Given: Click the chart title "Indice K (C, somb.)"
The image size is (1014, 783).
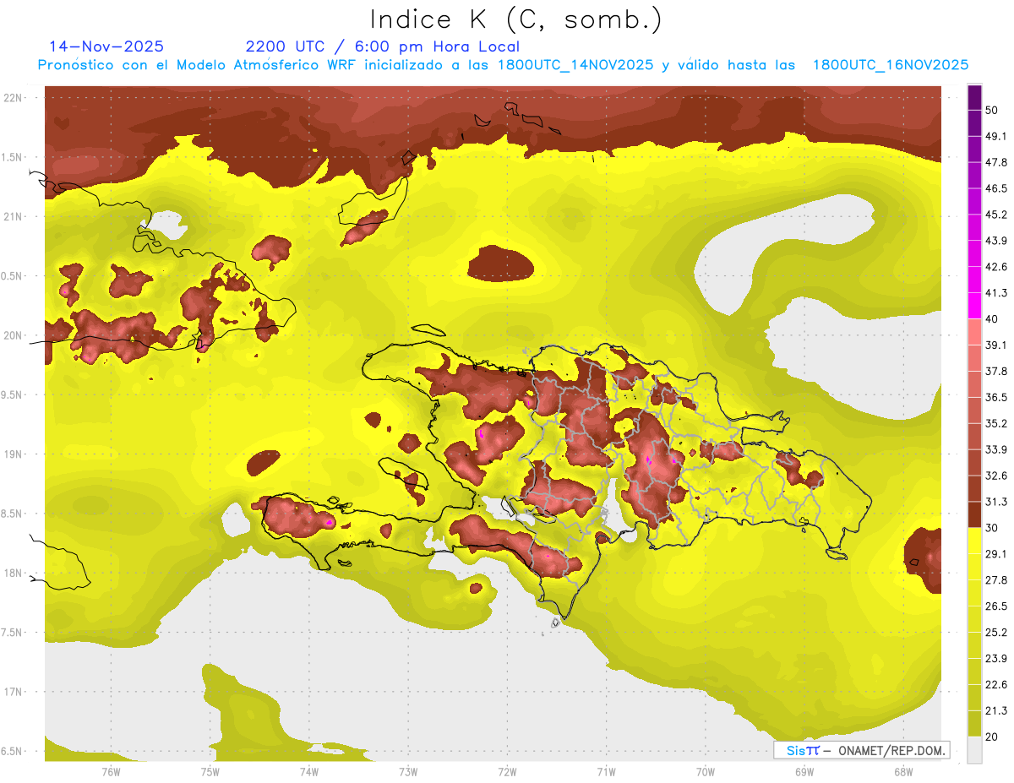Looking at the screenshot, I should 515,19.
